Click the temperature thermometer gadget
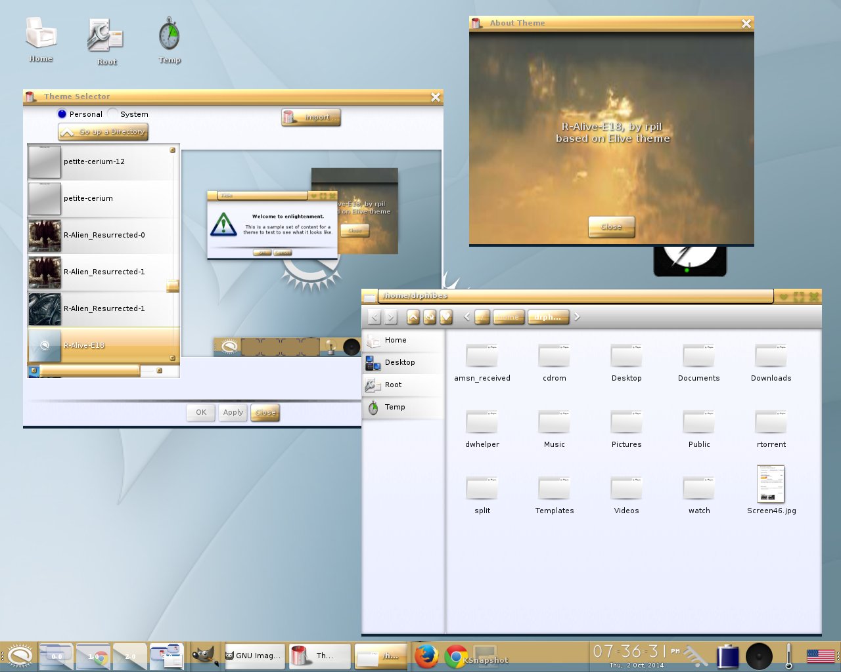The image size is (841, 672). 789,656
